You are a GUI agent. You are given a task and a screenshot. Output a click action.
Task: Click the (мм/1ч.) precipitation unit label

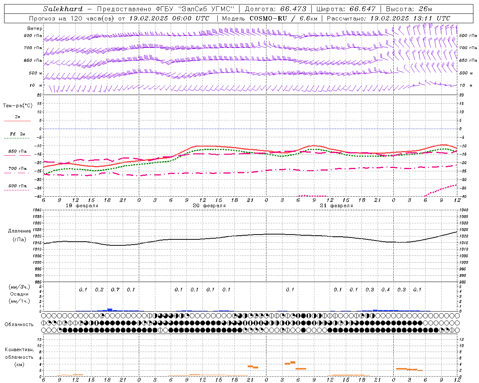click(19, 301)
